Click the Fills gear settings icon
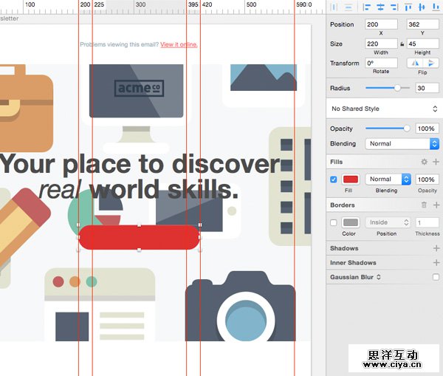This screenshot has height=376, width=443. [x=424, y=162]
